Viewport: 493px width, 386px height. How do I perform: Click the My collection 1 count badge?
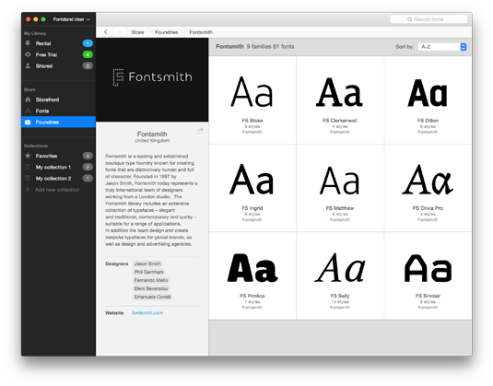[x=88, y=167]
